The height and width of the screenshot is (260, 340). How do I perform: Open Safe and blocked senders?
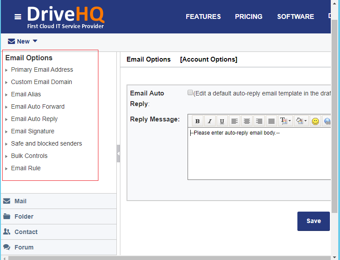[47, 143]
